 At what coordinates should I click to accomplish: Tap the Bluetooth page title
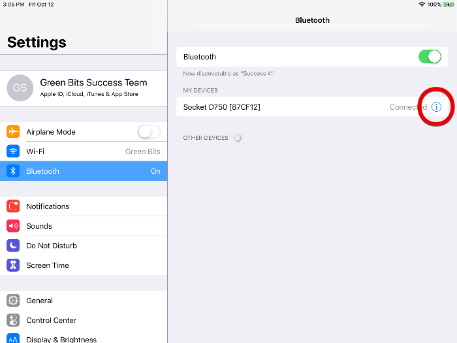tap(312, 20)
